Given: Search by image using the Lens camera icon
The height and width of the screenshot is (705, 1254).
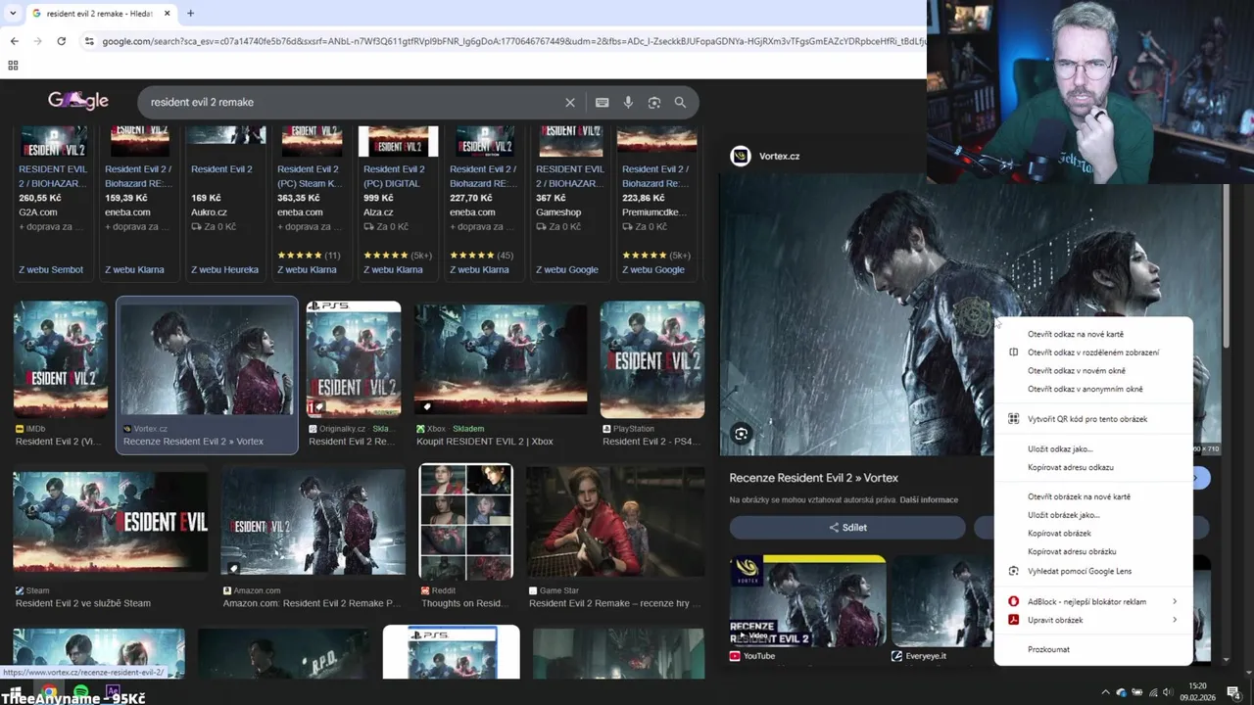Looking at the screenshot, I should [x=654, y=102].
